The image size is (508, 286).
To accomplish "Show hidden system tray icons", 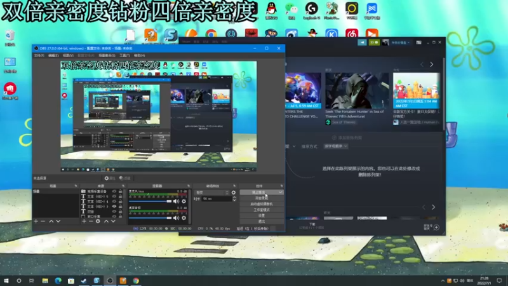I will coord(443,280).
